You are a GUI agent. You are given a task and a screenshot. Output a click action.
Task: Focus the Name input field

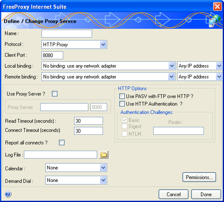coord(67,34)
